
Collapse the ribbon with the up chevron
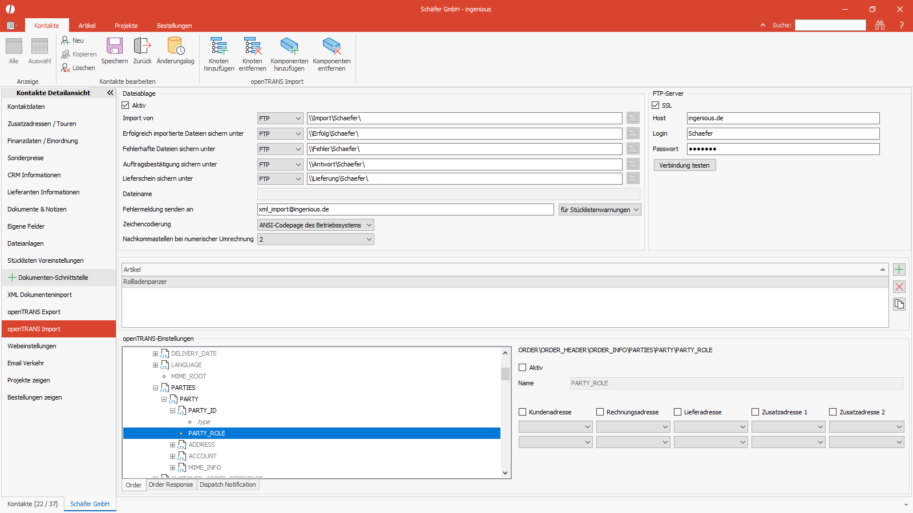pos(763,25)
